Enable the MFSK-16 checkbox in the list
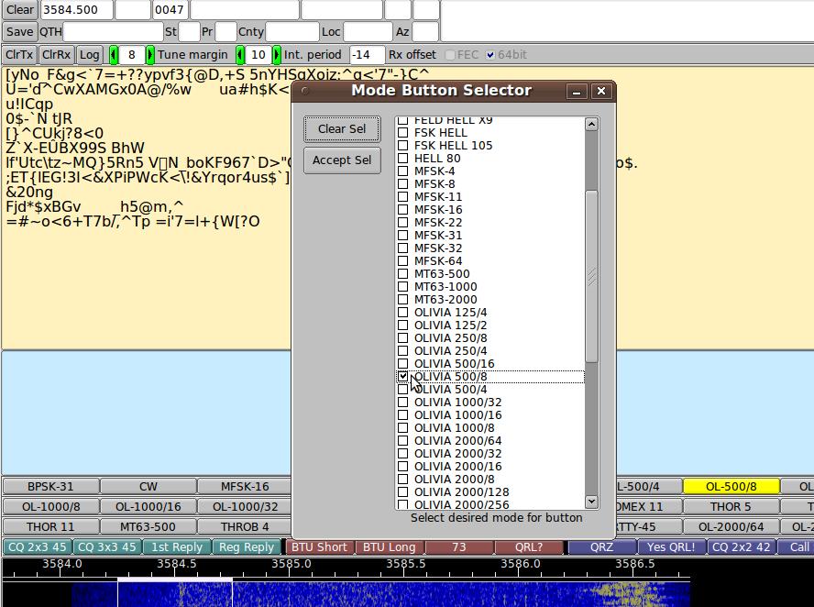This screenshot has height=607, width=814. click(403, 210)
